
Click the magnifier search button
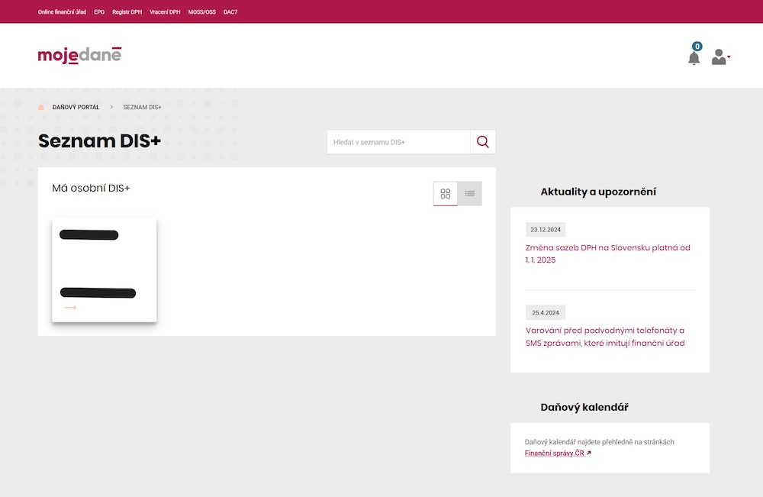tap(482, 142)
